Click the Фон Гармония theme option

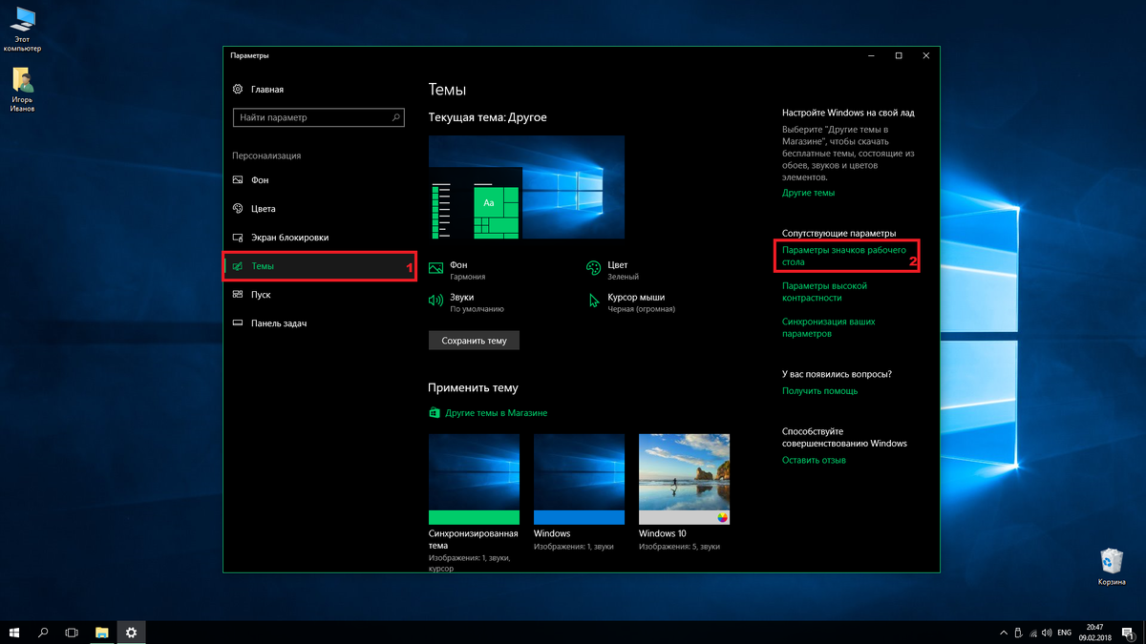click(x=458, y=270)
